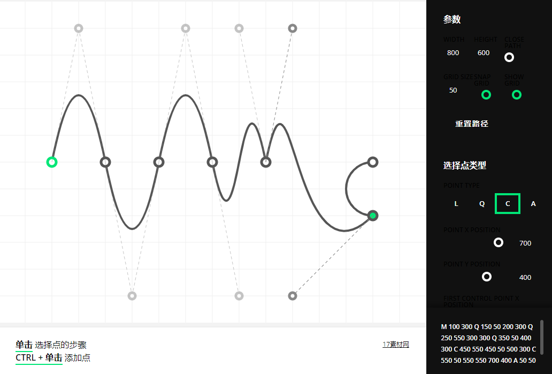Select the filled green end point
This screenshot has height=374, width=552.
tap(373, 216)
